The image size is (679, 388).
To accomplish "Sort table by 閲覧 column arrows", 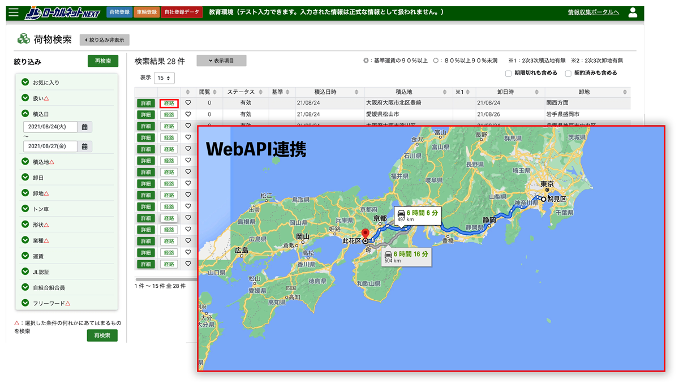I will tap(214, 92).
